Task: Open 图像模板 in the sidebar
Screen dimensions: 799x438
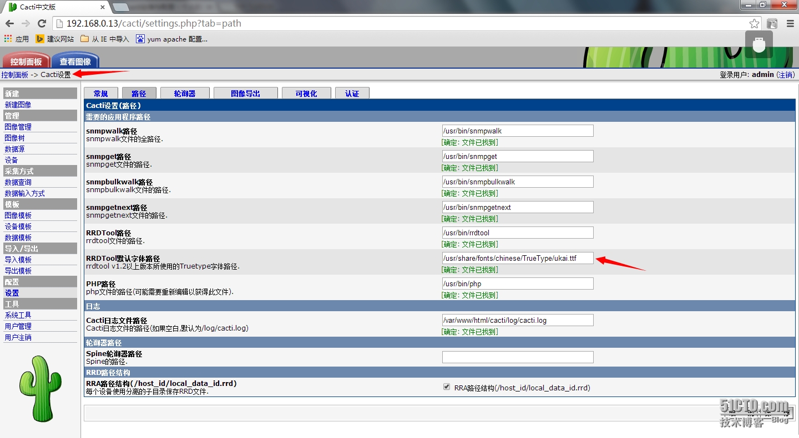Action: point(18,215)
